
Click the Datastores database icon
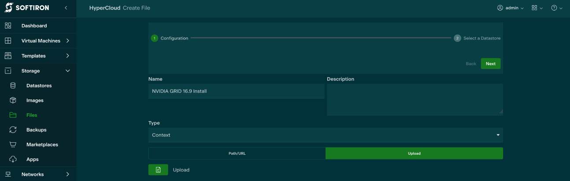click(x=13, y=86)
